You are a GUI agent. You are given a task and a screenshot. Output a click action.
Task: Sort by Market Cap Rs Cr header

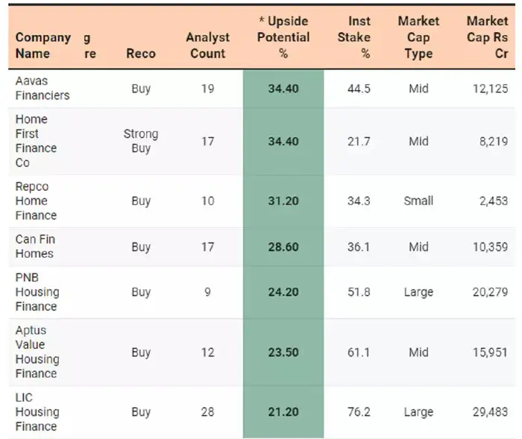point(487,37)
